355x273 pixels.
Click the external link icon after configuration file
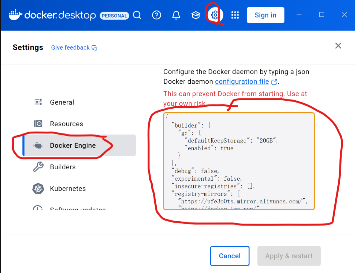(x=274, y=82)
